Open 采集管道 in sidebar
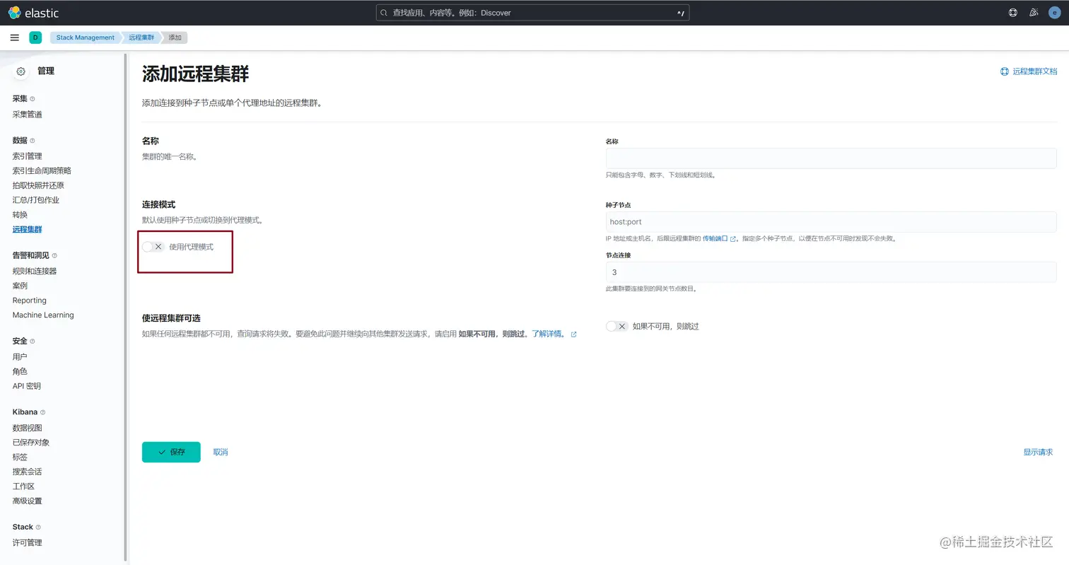 [x=27, y=115]
